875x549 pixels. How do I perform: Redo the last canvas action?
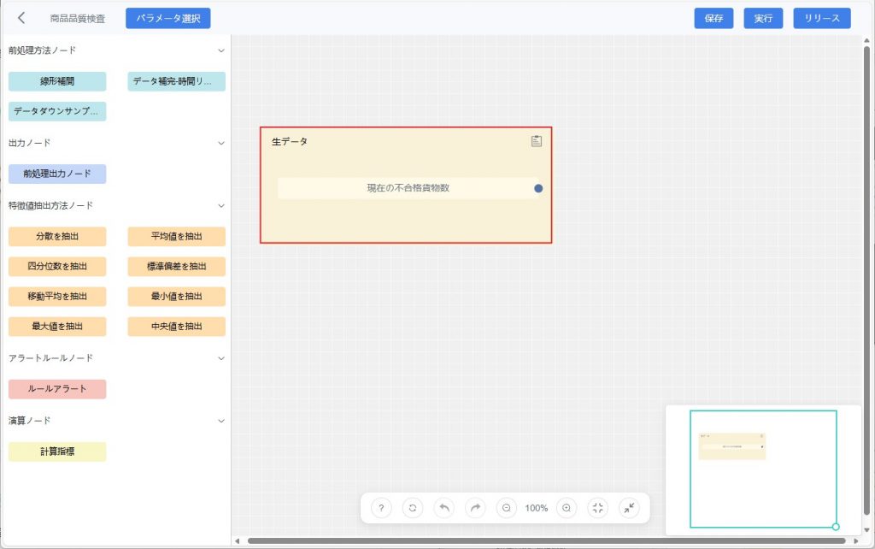[475, 508]
